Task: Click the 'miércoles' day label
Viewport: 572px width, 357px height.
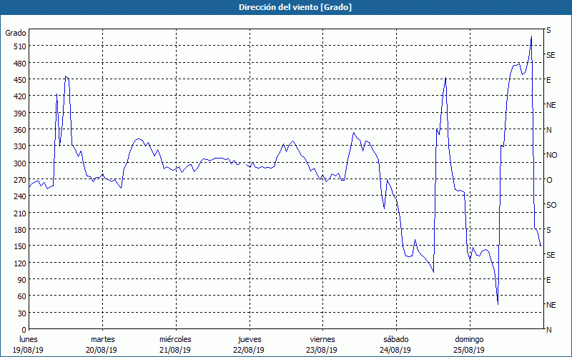Action: pyautogui.click(x=175, y=339)
